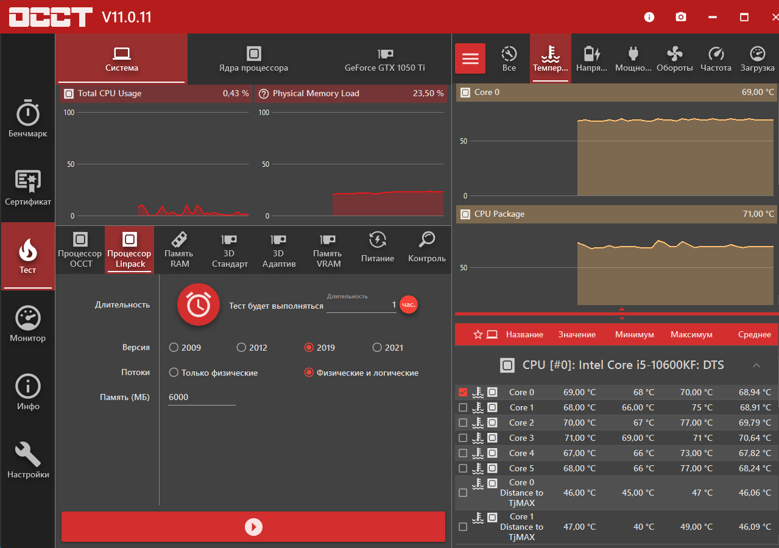The width and height of the screenshot is (779, 548).
Task: Click the CPU Package graph header checkbox
Action: point(465,214)
